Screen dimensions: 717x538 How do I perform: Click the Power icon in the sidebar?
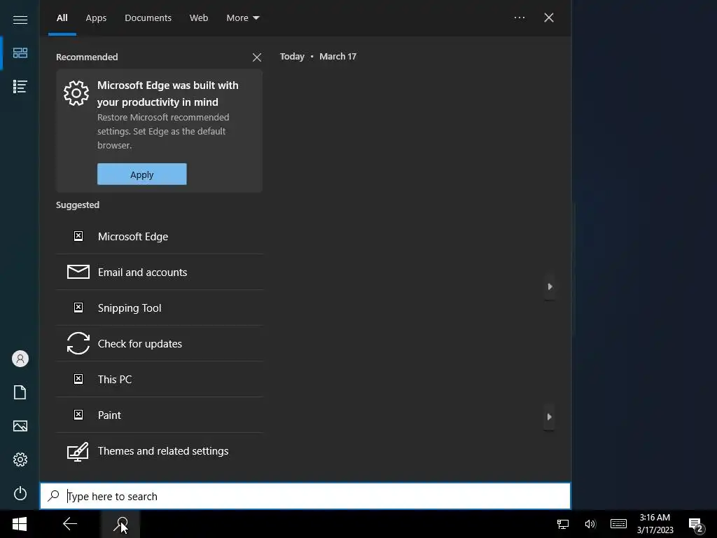20,493
